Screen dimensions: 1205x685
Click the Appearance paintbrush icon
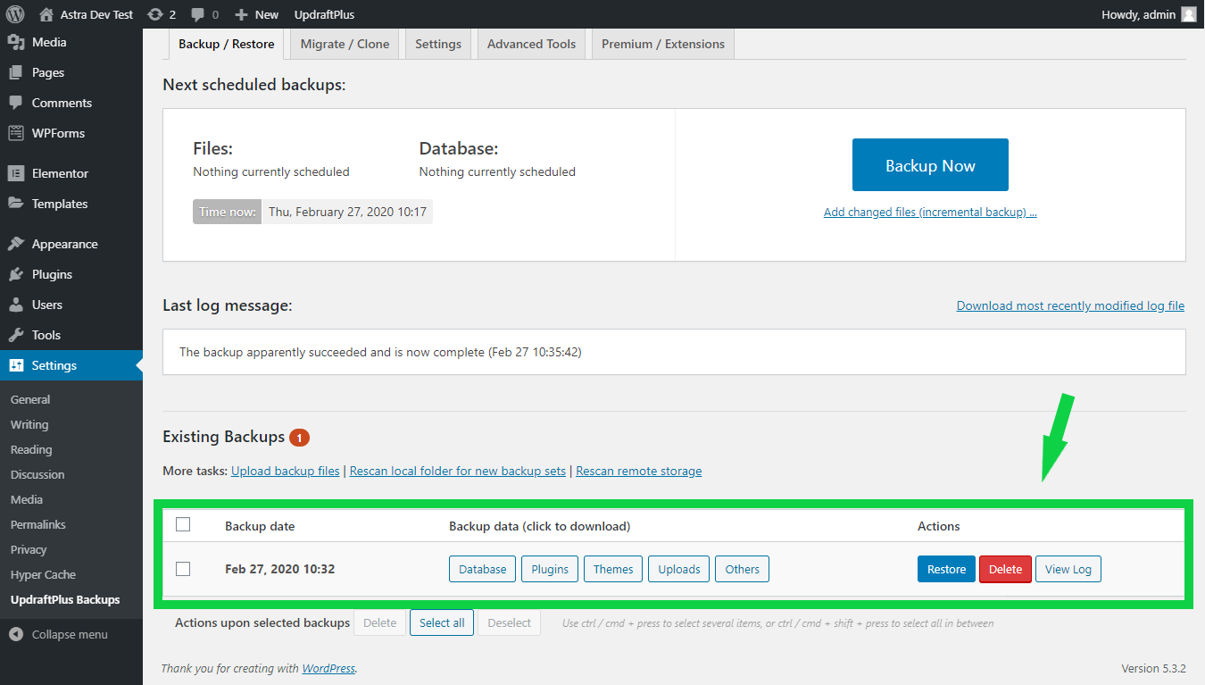[x=16, y=244]
